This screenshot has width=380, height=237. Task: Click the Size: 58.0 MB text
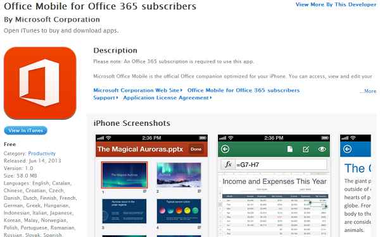click(20, 176)
